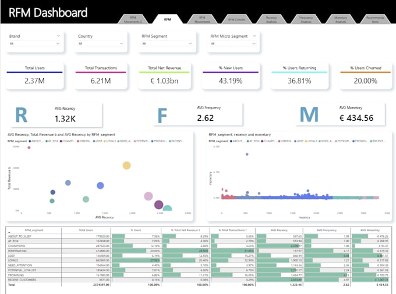Sort table by Total Users column
Screen dimensions: 396x294
tap(86, 230)
